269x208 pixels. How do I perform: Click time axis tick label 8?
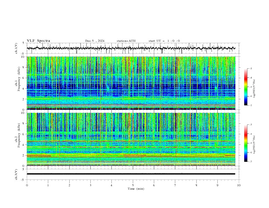tap(196, 185)
